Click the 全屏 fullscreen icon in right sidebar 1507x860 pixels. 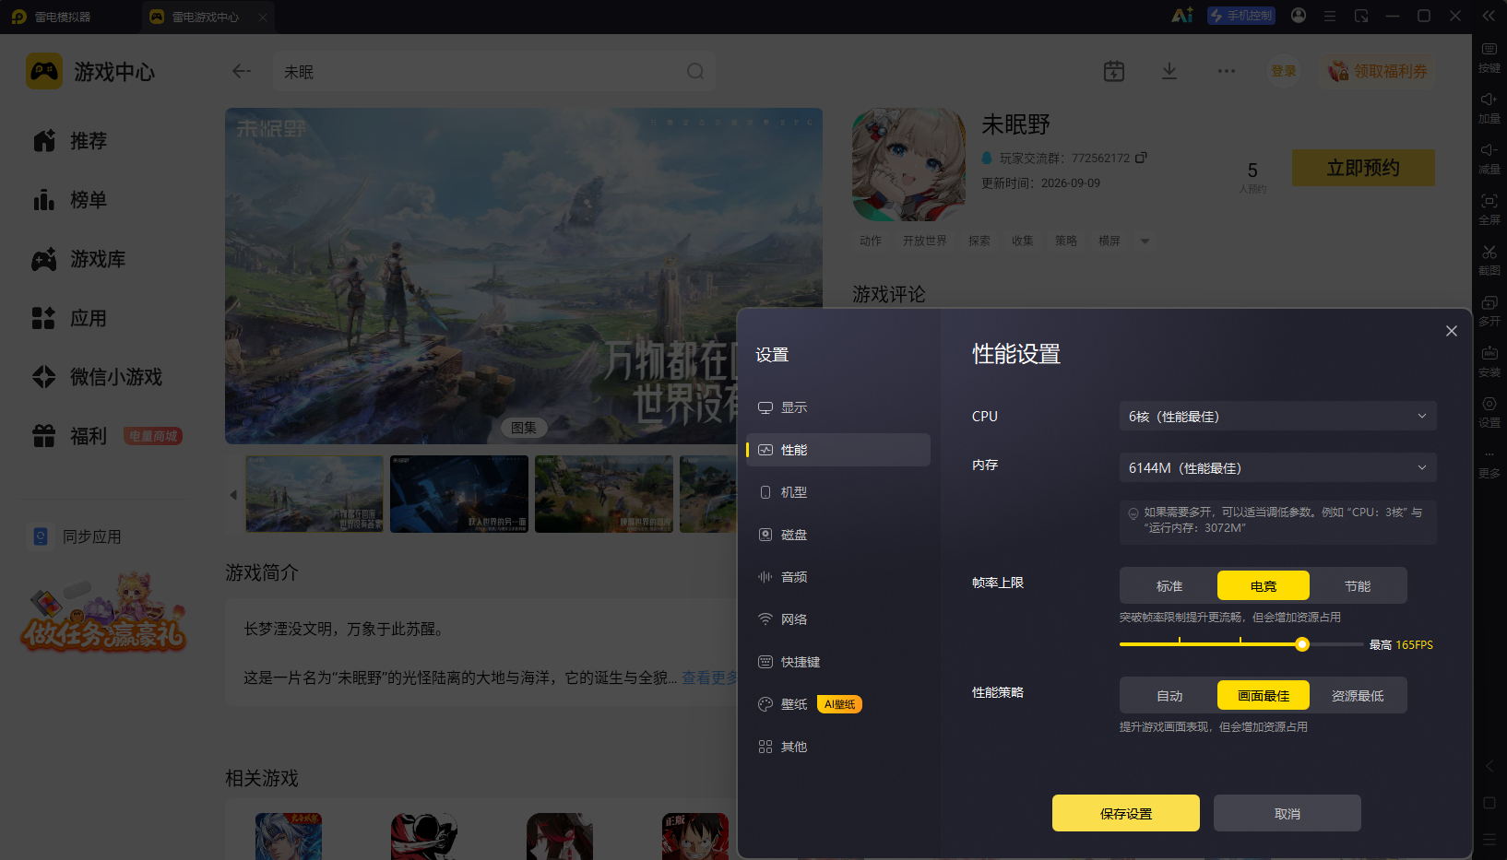[1489, 208]
